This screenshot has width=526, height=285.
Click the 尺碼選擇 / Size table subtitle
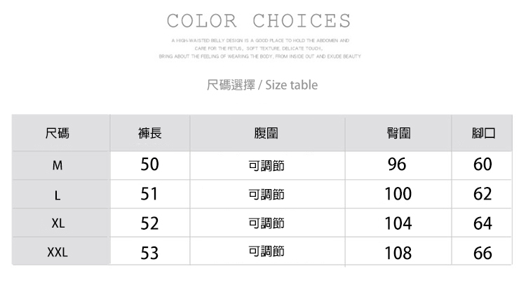pos(262,85)
